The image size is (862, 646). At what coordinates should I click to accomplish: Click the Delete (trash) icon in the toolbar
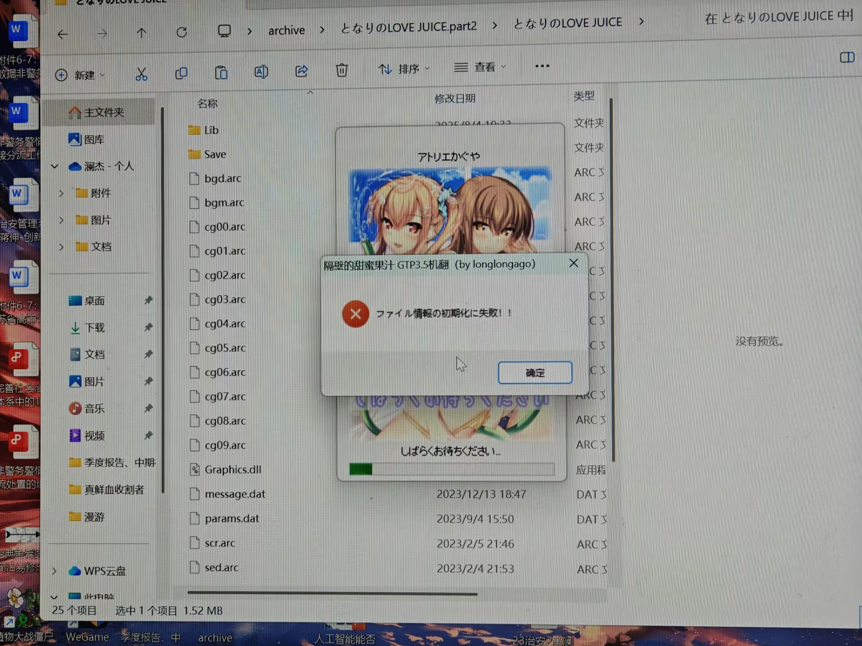pyautogui.click(x=341, y=70)
